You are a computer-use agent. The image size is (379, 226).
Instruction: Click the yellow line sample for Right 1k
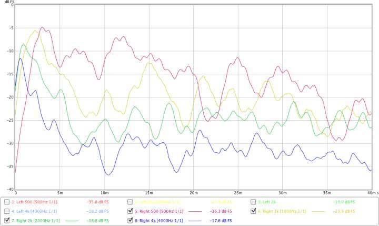[x=318, y=211]
